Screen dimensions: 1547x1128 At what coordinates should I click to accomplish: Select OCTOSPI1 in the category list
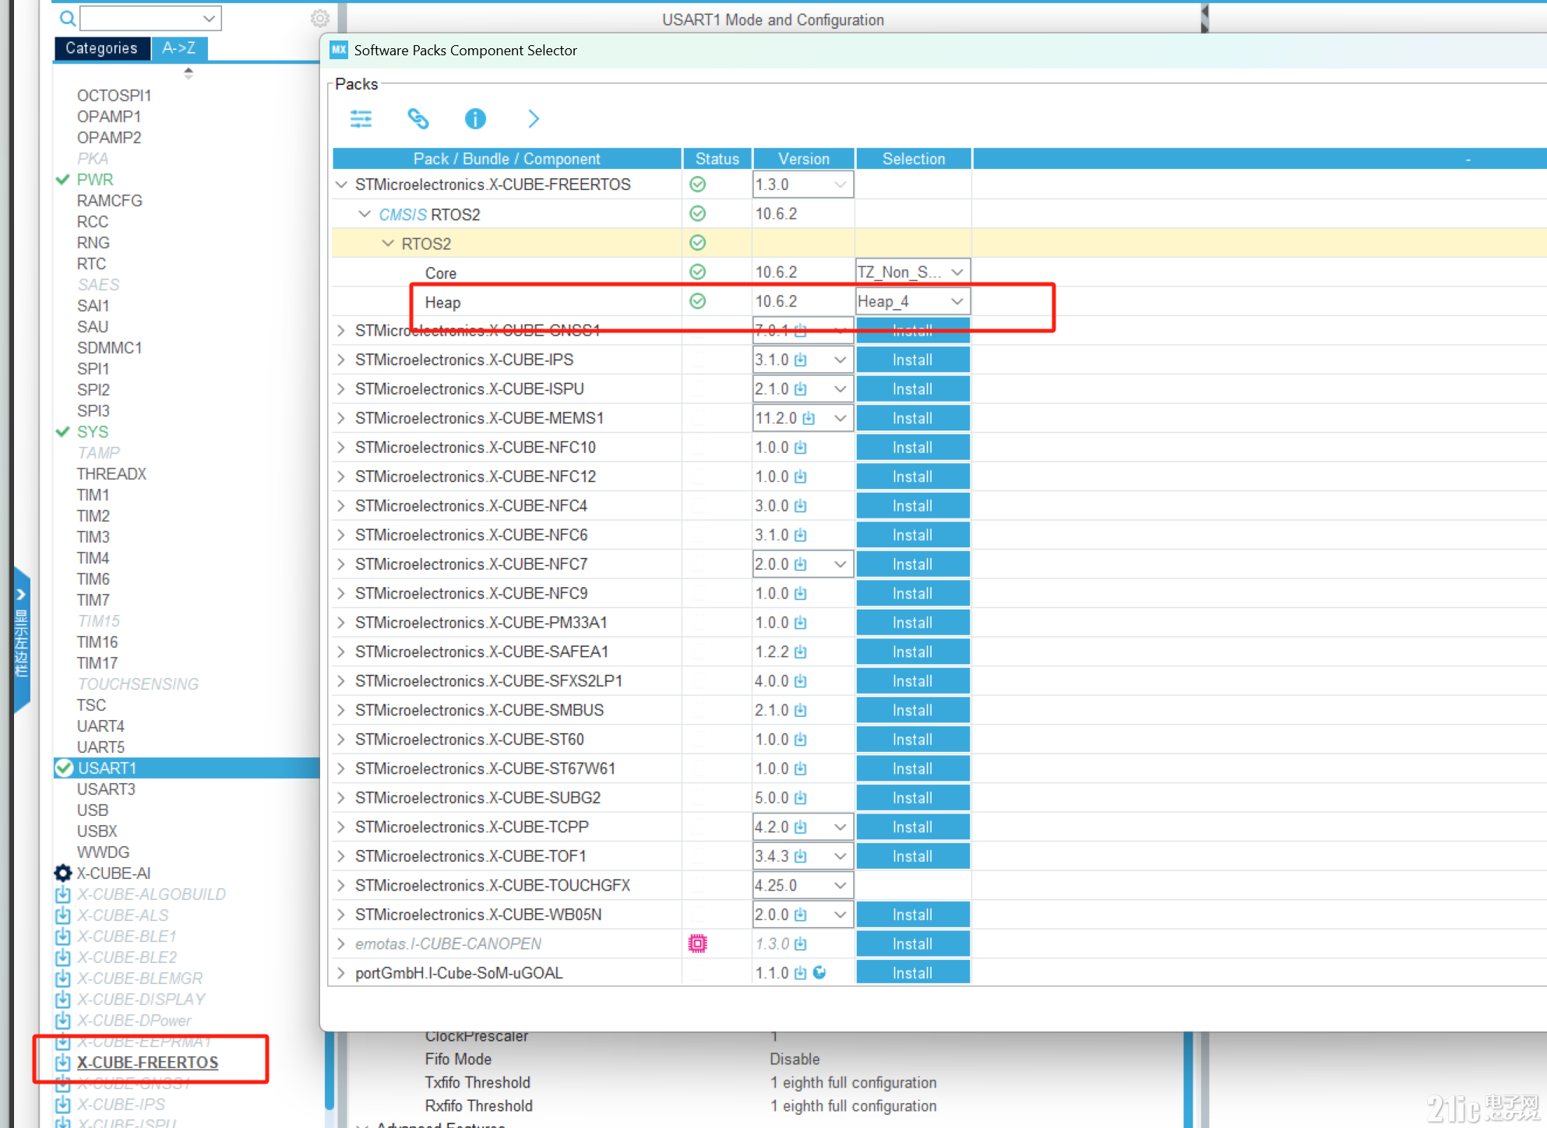pos(114,96)
